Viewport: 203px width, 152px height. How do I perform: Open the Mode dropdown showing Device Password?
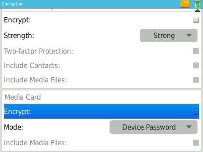154,127
